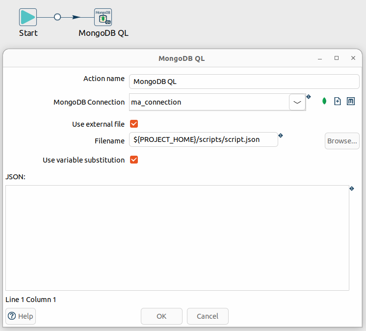This screenshot has width=366, height=331.
Task: Select the Start action icon in the workflow
Action: [x=28, y=17]
